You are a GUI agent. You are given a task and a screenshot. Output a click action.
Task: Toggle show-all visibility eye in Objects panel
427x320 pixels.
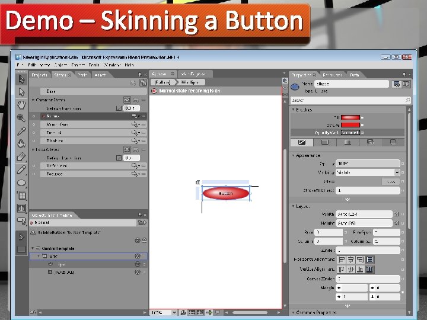pyautogui.click(x=138, y=240)
